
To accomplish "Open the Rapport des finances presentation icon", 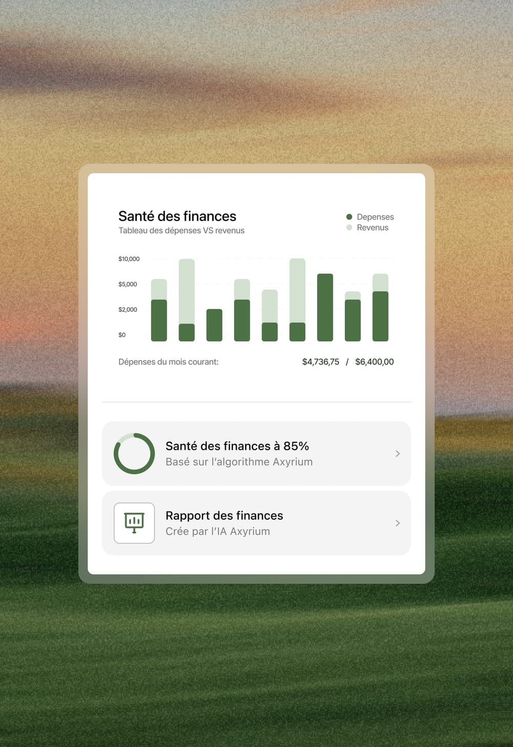I will click(134, 523).
